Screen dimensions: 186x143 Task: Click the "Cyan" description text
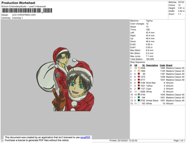click(x=148, y=89)
